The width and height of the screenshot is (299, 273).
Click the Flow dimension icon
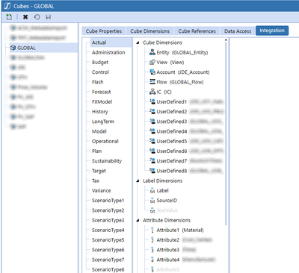(152, 82)
